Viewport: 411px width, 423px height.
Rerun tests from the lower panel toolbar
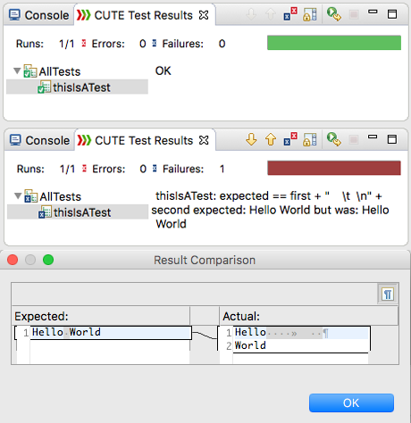[x=333, y=139]
